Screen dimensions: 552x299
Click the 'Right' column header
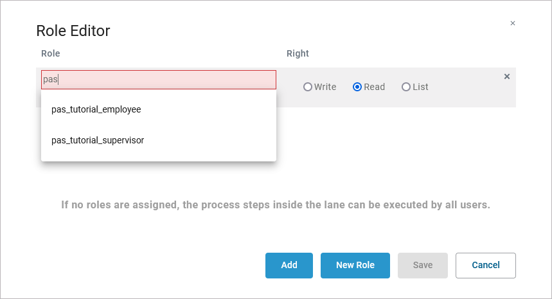[298, 53]
